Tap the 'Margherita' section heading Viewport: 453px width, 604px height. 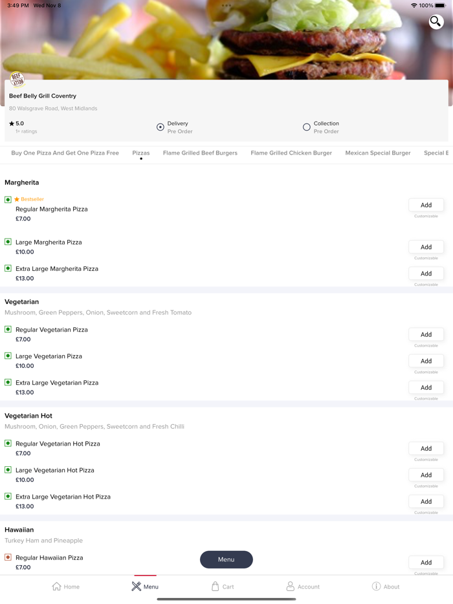22,182
